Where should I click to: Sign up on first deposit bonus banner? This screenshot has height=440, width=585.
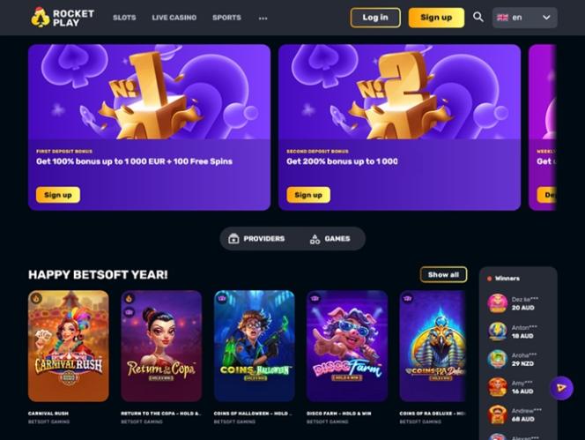[58, 195]
